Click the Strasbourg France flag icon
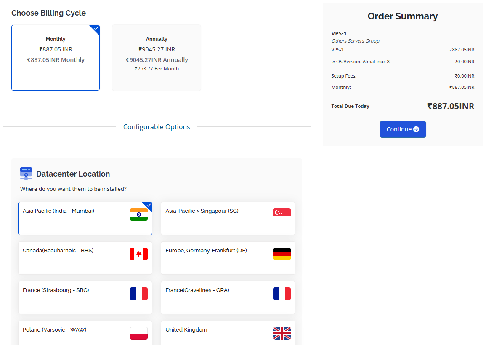Viewport: 486px width, 345px height. pyautogui.click(x=138, y=294)
